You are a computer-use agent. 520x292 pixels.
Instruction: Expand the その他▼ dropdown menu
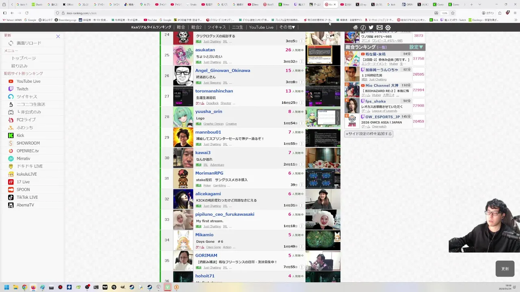tap(287, 27)
